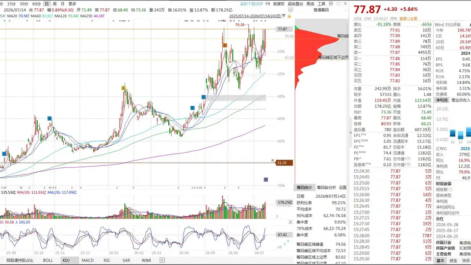Screen dimensions: 471x265
Task: Add a new indicator with plus icon
Action: coord(162,260)
